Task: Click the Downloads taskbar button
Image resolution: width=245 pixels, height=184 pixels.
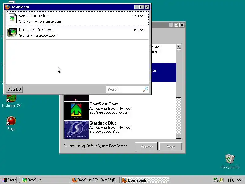Action: (145, 180)
